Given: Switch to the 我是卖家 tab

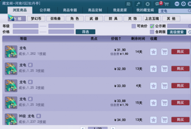Looking at the screenshot, I should tap(120, 10).
